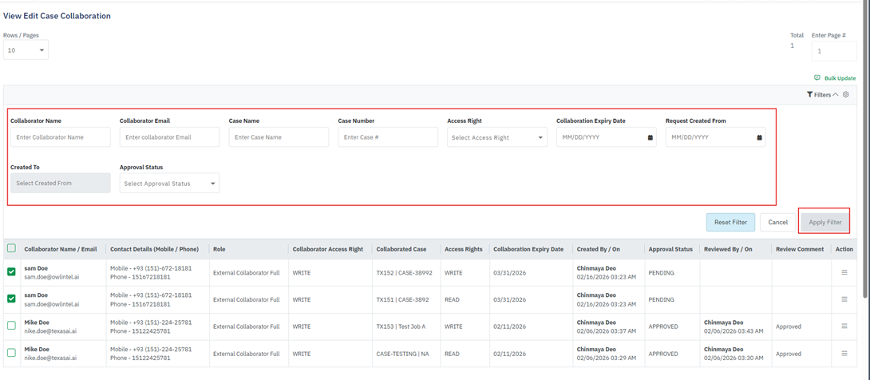870x380 pixels.
Task: Click the Cancel button
Action: pyautogui.click(x=777, y=222)
